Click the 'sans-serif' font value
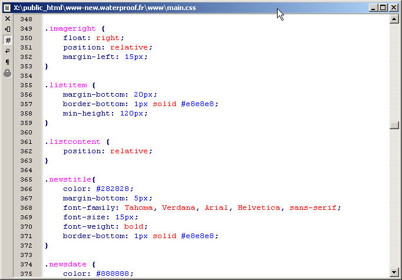This screenshot has width=402, height=280. pyautogui.click(x=313, y=207)
